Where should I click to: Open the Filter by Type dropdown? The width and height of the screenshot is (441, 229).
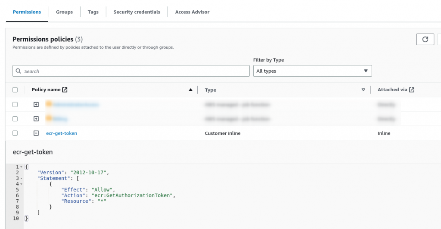click(x=312, y=71)
